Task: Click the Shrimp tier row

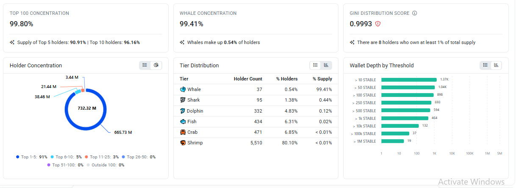Action: (x=256, y=143)
